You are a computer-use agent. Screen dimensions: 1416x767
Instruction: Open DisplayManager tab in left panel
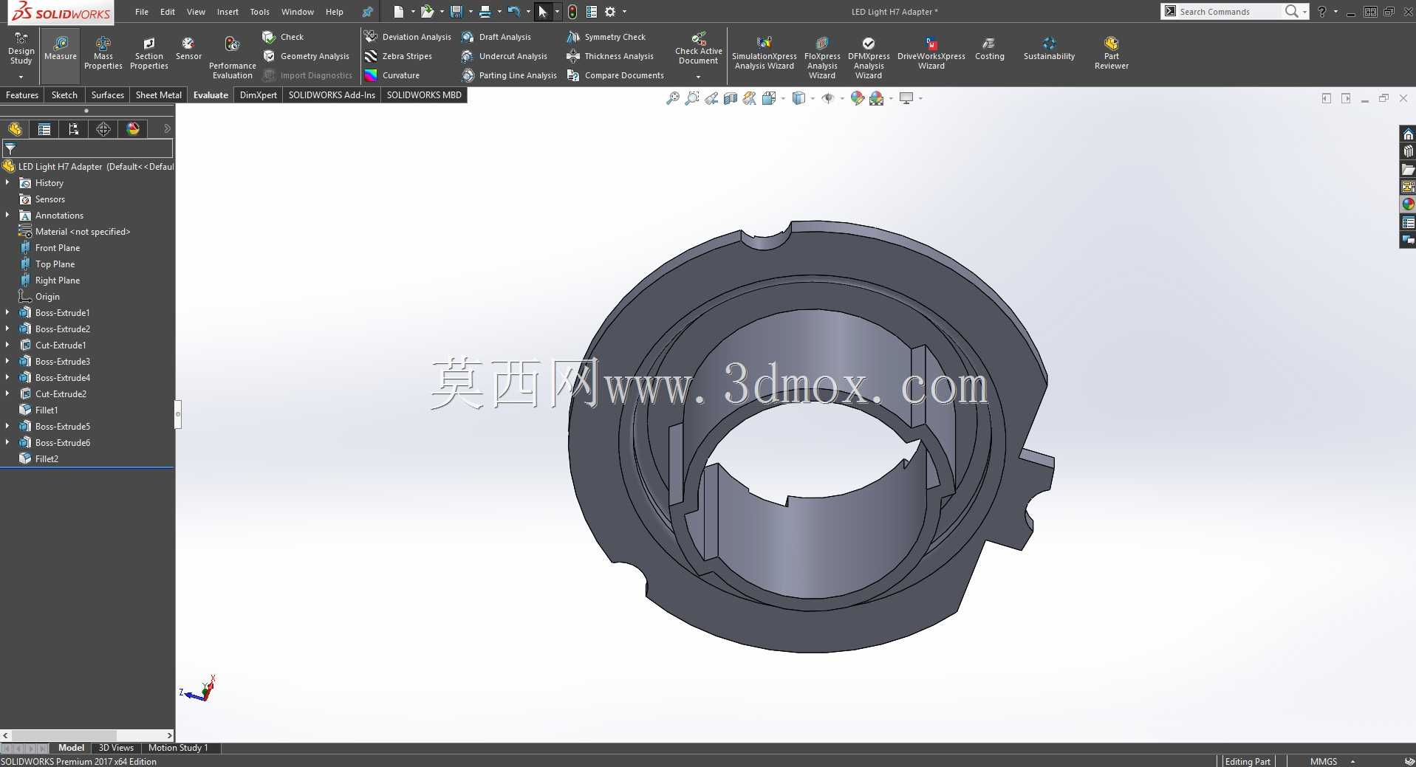(133, 129)
